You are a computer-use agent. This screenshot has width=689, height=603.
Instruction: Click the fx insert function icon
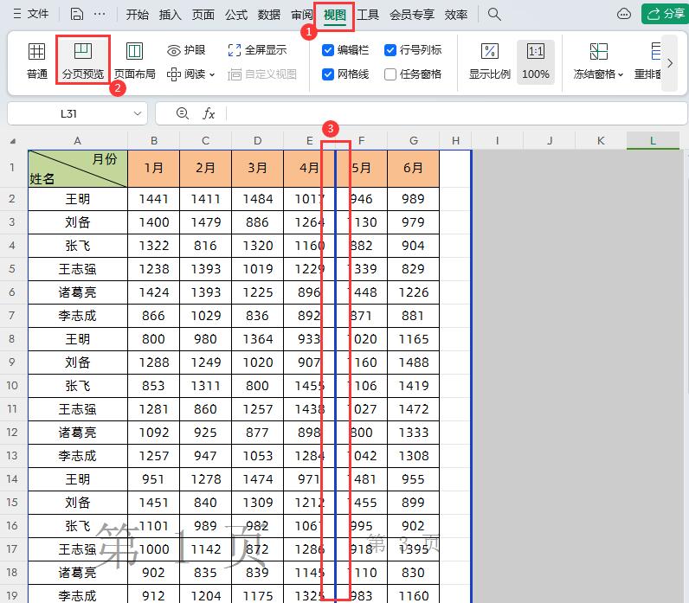[209, 113]
